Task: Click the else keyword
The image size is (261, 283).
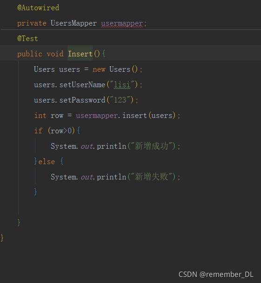Action: [x=47, y=161]
